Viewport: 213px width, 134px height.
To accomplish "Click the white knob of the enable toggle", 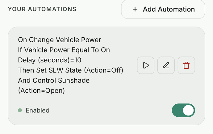I will (x=188, y=110).
